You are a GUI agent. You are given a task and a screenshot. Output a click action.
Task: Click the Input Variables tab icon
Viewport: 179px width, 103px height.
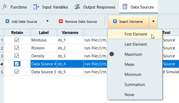(x=36, y=7)
